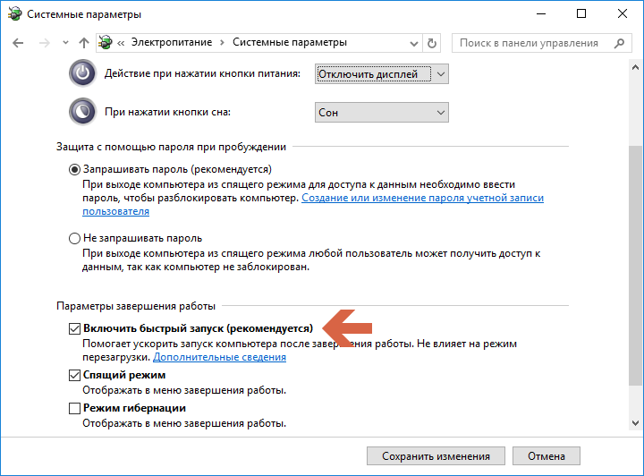Select Запрашивать пароль radio button

[x=74, y=170]
